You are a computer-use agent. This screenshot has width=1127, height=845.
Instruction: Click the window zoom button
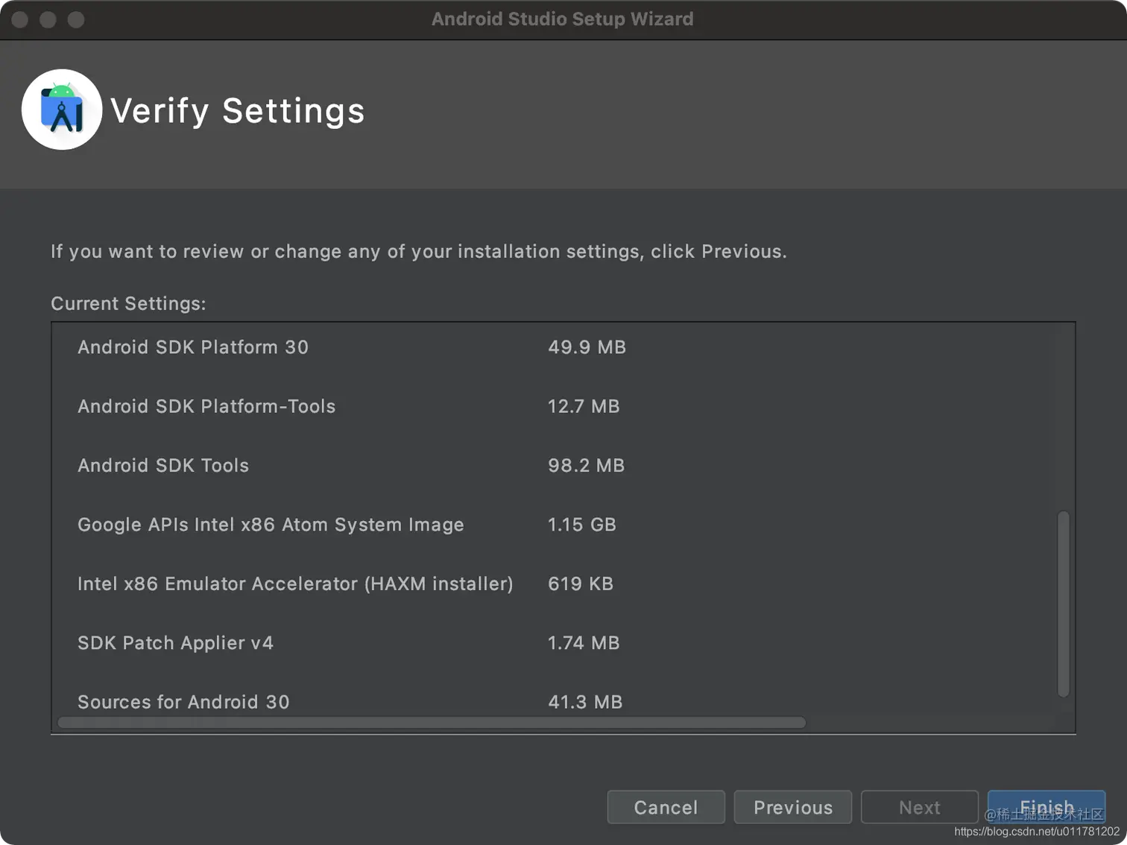tap(76, 19)
